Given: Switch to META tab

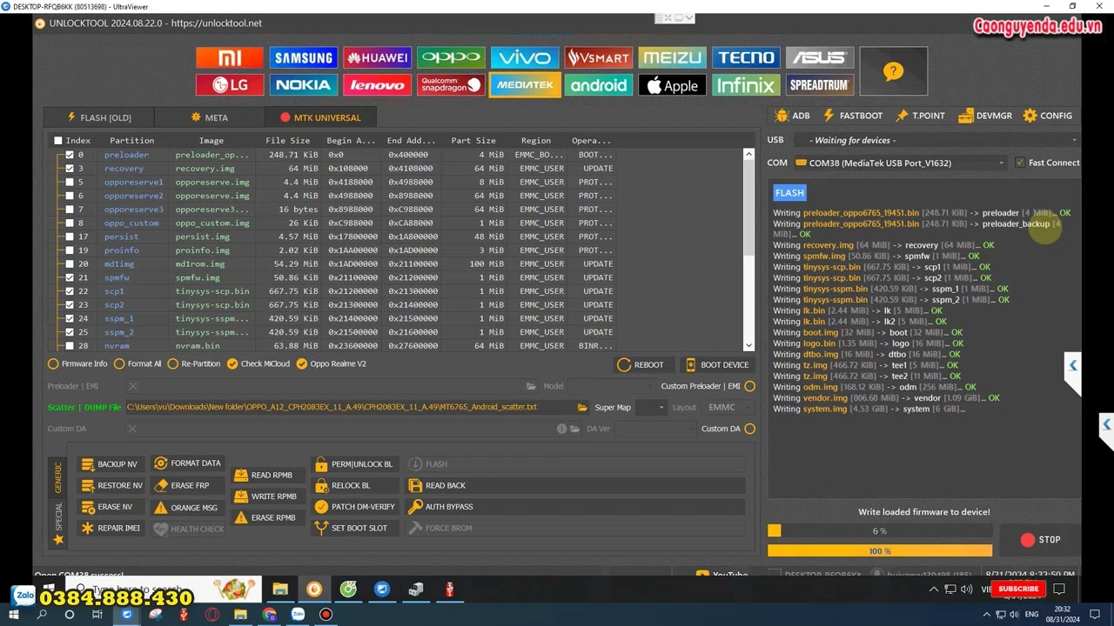Looking at the screenshot, I should click(x=210, y=117).
